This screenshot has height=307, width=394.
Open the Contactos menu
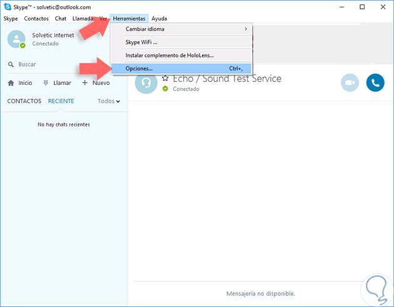click(36, 19)
